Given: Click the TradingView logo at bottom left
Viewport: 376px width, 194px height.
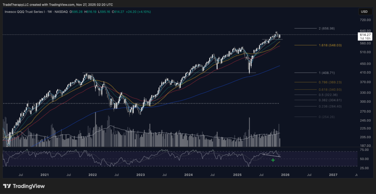Looking at the screenshot, I should coord(24,186).
